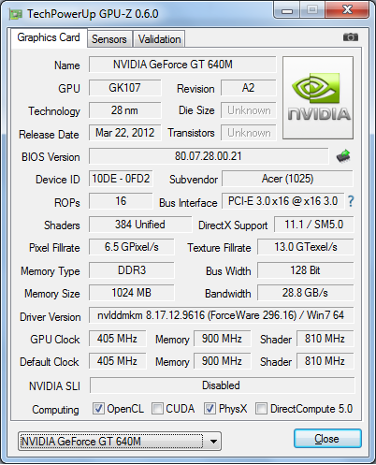Select the Graphics Card tab
This screenshot has height=465, width=376.
click(49, 37)
